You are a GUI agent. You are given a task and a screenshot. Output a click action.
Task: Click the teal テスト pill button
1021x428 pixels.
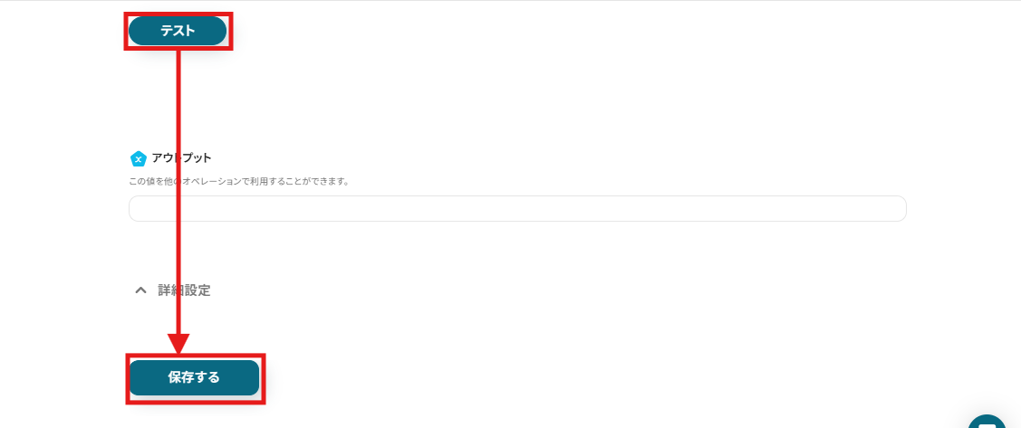[178, 31]
